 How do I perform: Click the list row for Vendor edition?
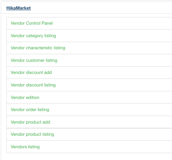pyautogui.click(x=89, y=97)
